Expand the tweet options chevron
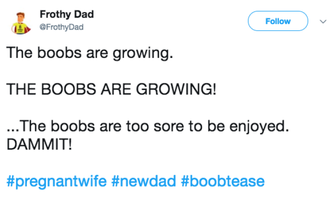 coord(323,21)
